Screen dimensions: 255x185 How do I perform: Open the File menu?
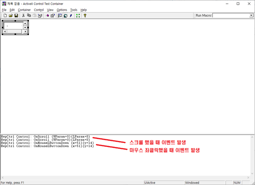click(x=4, y=10)
